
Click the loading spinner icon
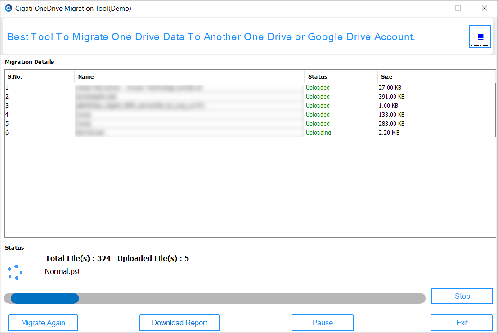coord(15,272)
